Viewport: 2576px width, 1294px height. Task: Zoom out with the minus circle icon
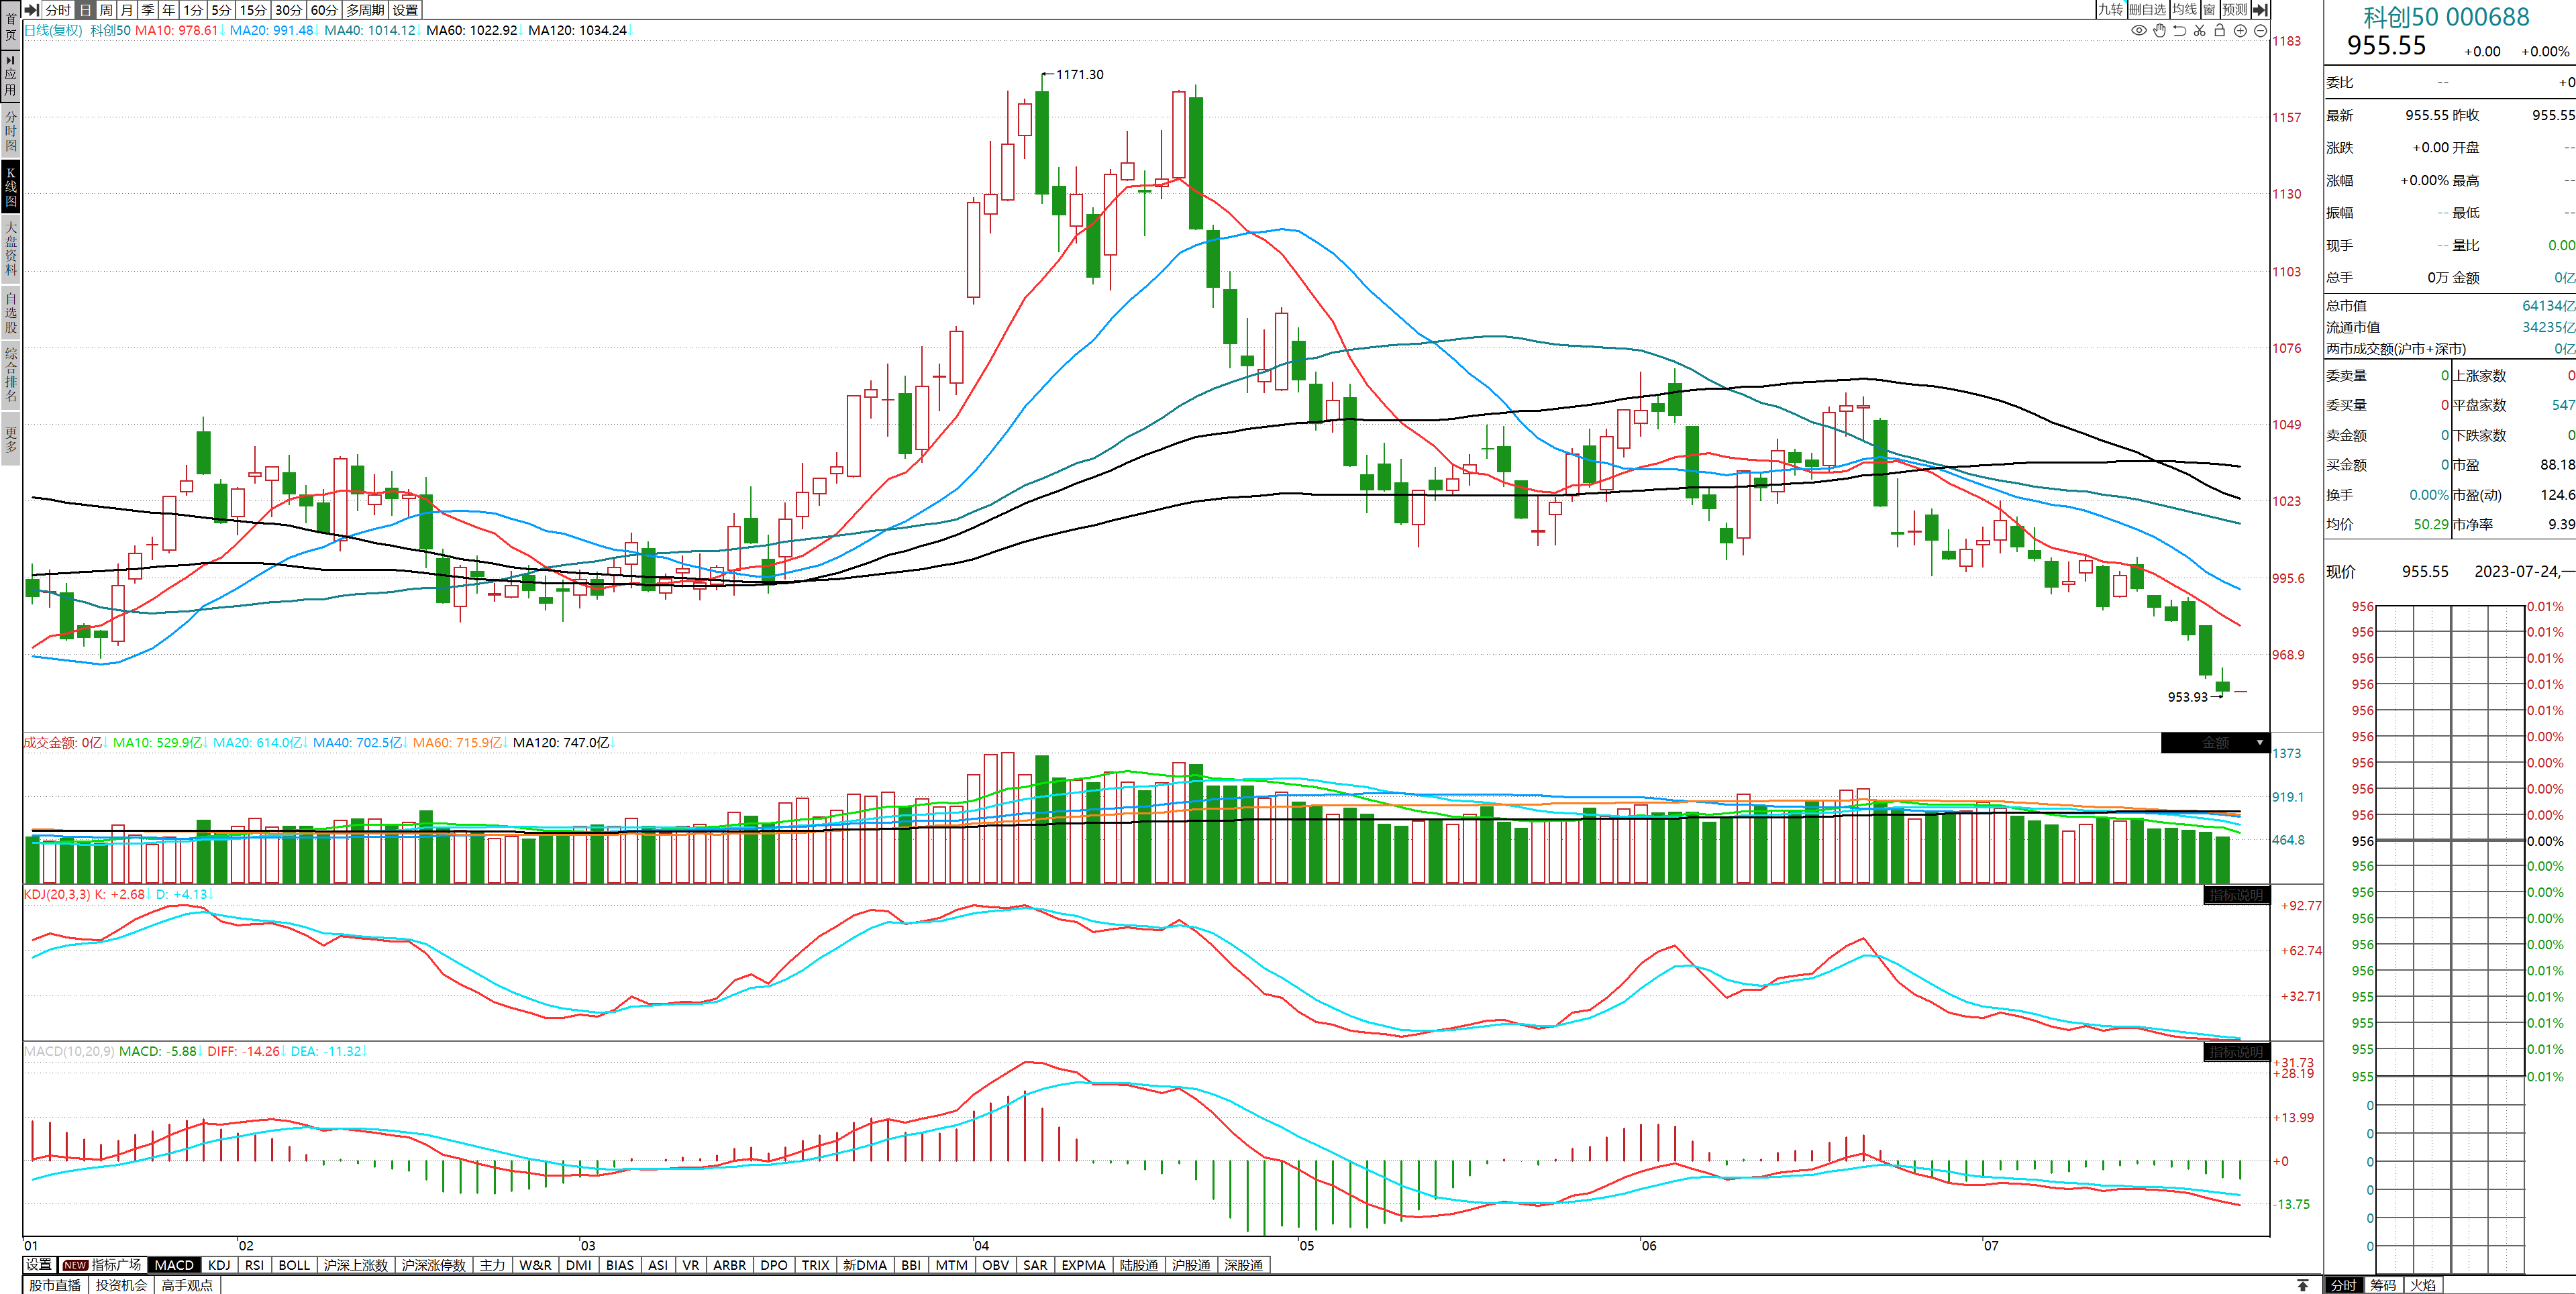point(2260,30)
